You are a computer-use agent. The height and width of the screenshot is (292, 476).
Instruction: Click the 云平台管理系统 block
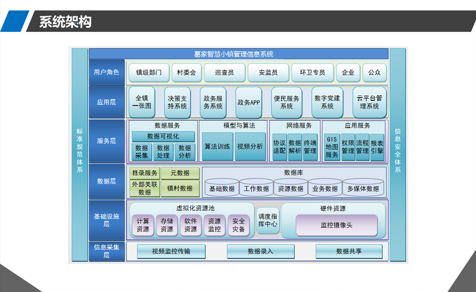[x=369, y=102]
